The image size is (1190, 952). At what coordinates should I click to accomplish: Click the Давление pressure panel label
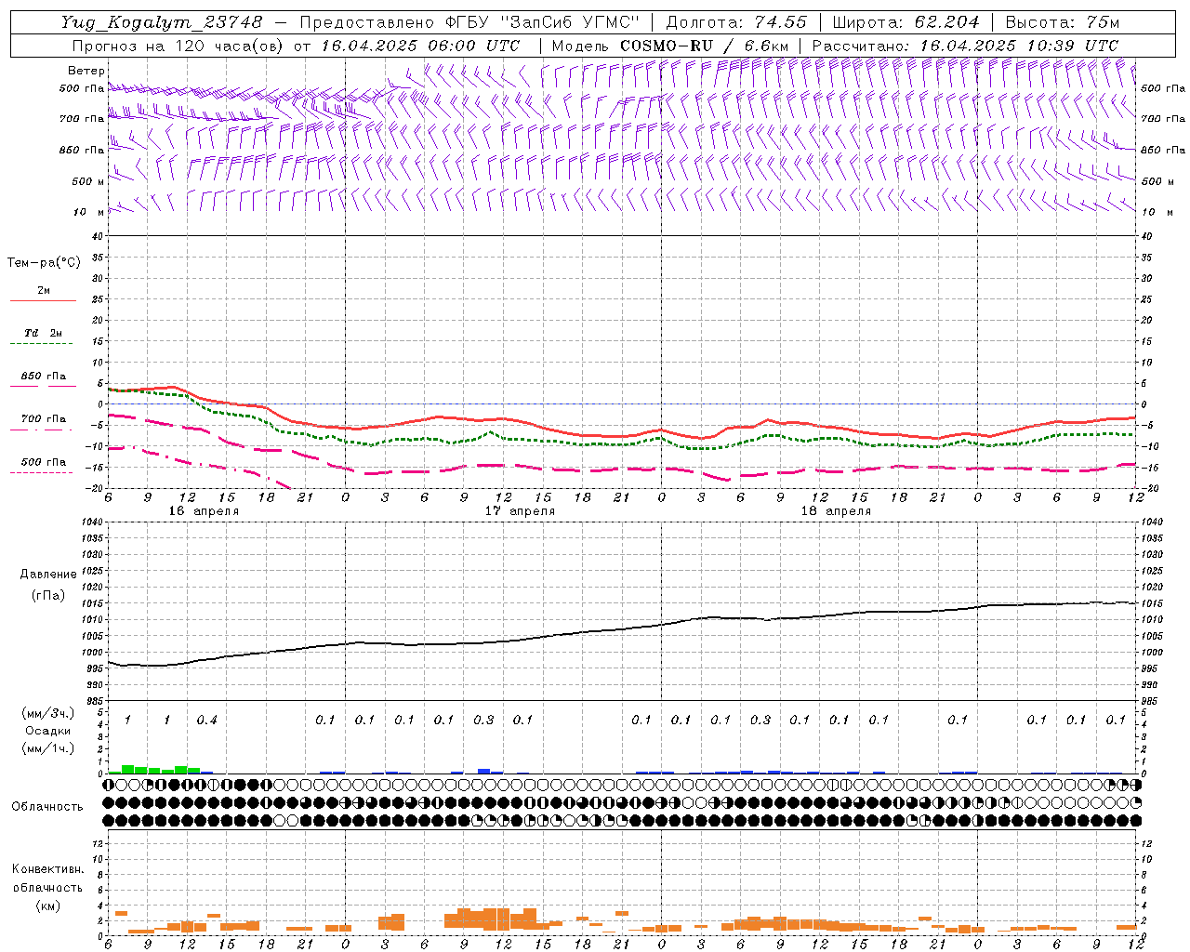pyautogui.click(x=47, y=575)
